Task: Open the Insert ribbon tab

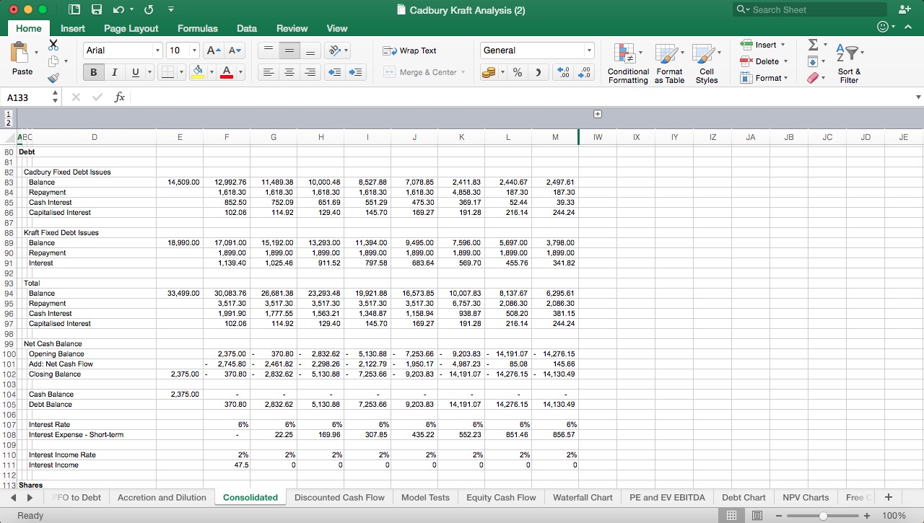Action: pyautogui.click(x=73, y=28)
